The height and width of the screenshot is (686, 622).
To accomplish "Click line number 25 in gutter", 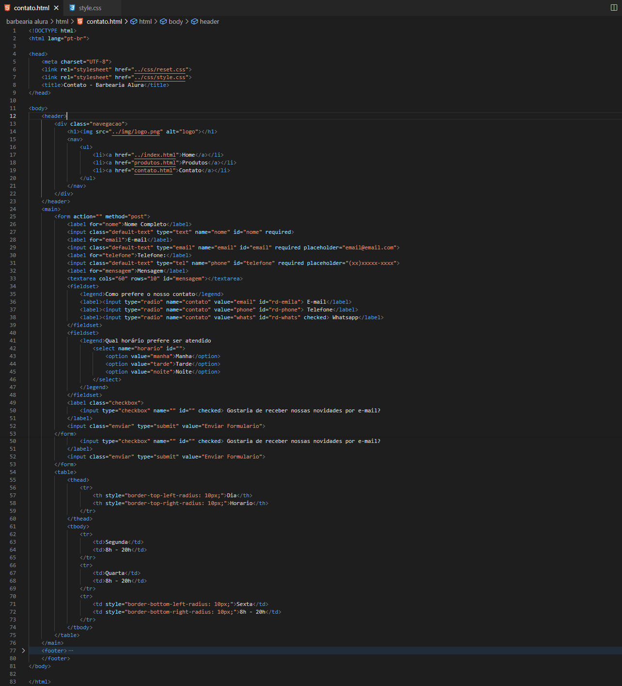I will (13, 216).
